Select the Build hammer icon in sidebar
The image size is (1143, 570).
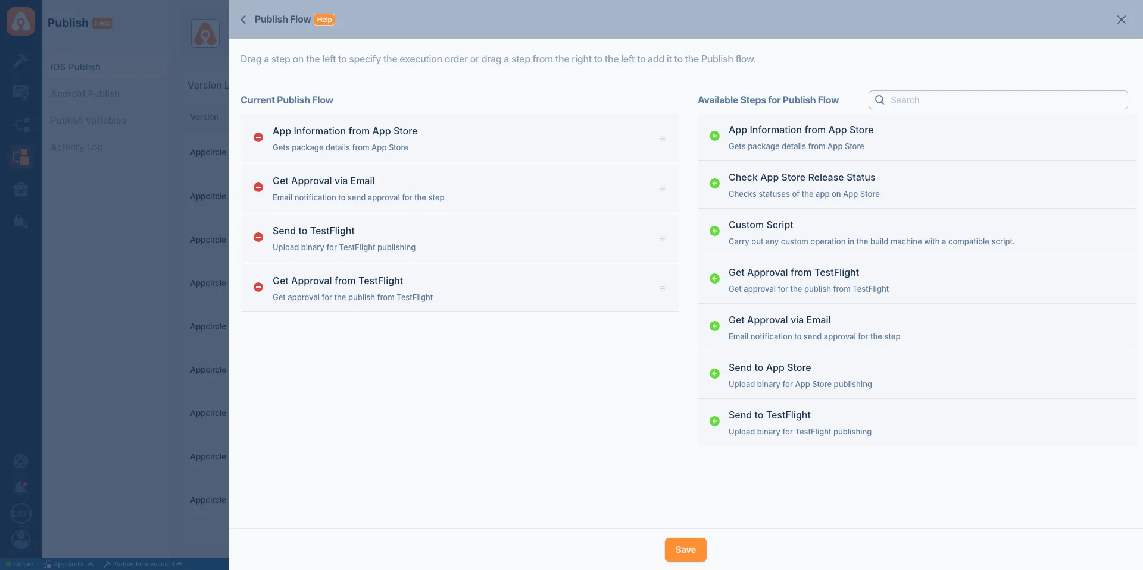coord(21,60)
